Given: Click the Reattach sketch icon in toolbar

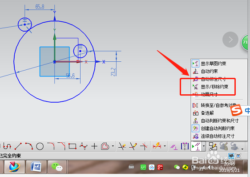Looking at the screenshot, I should click(x=213, y=146).
